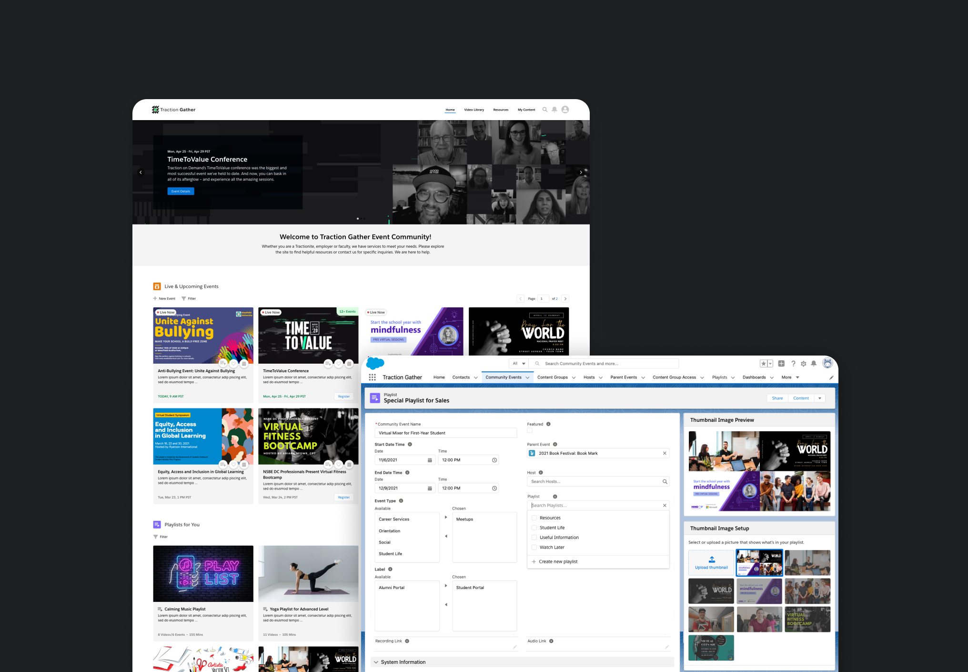Click the Content button
The image size is (968, 672).
[801, 398]
